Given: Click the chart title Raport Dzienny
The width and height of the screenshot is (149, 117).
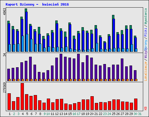Looking at the screenshot, I should coord(20,4).
